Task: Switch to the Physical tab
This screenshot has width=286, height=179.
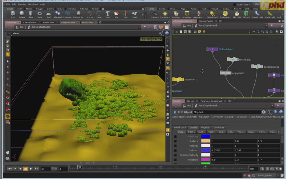Action: [x=205, y=128]
